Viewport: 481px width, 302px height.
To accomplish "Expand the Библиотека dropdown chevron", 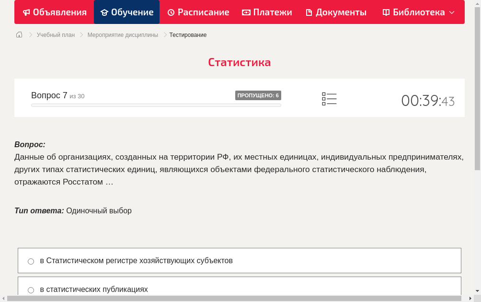I will point(451,13).
